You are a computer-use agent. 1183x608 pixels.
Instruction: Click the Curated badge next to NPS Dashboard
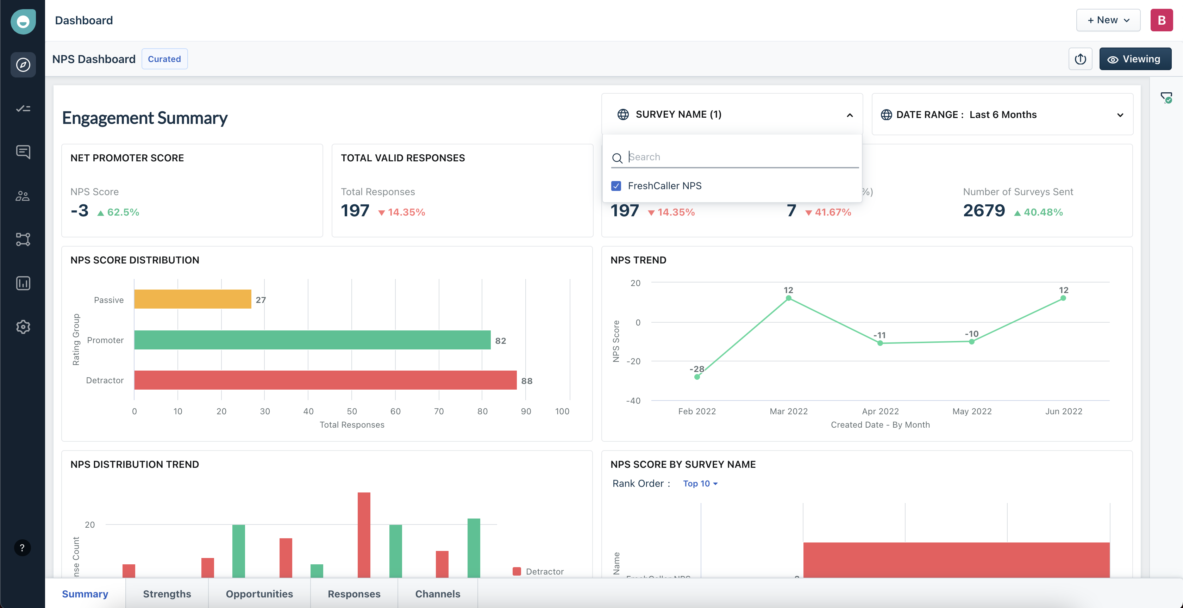tap(164, 59)
